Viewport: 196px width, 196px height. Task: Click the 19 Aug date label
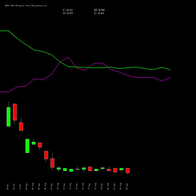[102, 187]
